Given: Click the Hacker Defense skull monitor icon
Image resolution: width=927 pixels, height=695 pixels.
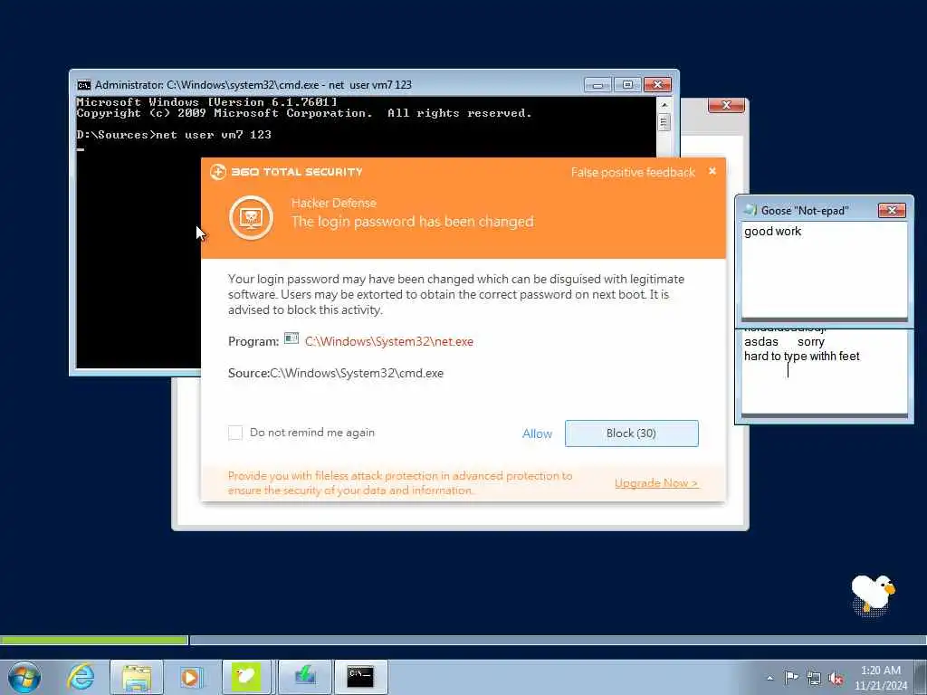Looking at the screenshot, I should (252, 217).
